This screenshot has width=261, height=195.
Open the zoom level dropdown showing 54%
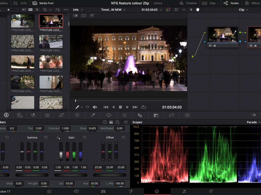[x=78, y=9]
